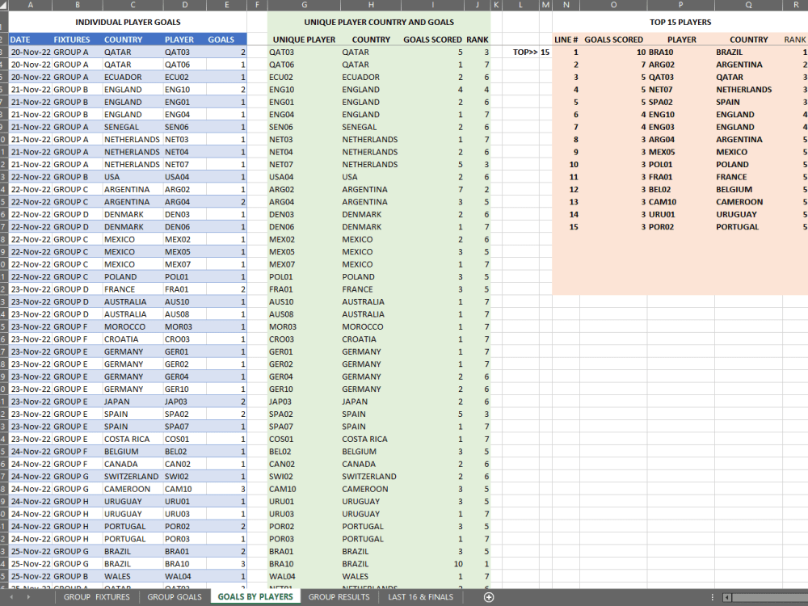Click TOP 15 PLAYERS title
This screenshot has height=606, width=808.
pos(680,22)
